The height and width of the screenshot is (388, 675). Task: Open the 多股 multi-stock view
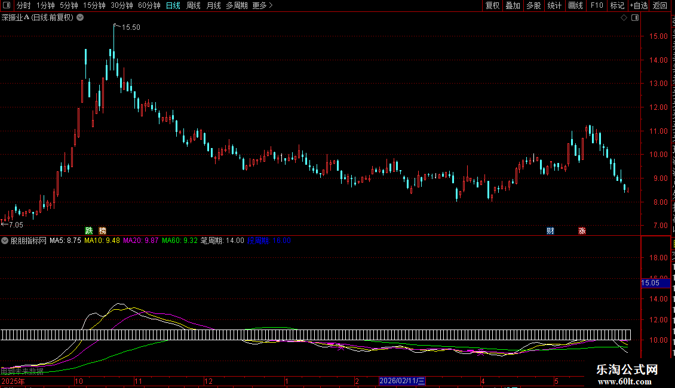click(x=533, y=5)
